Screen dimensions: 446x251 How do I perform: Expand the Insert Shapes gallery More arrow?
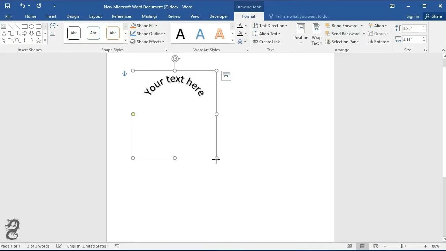[45, 41]
